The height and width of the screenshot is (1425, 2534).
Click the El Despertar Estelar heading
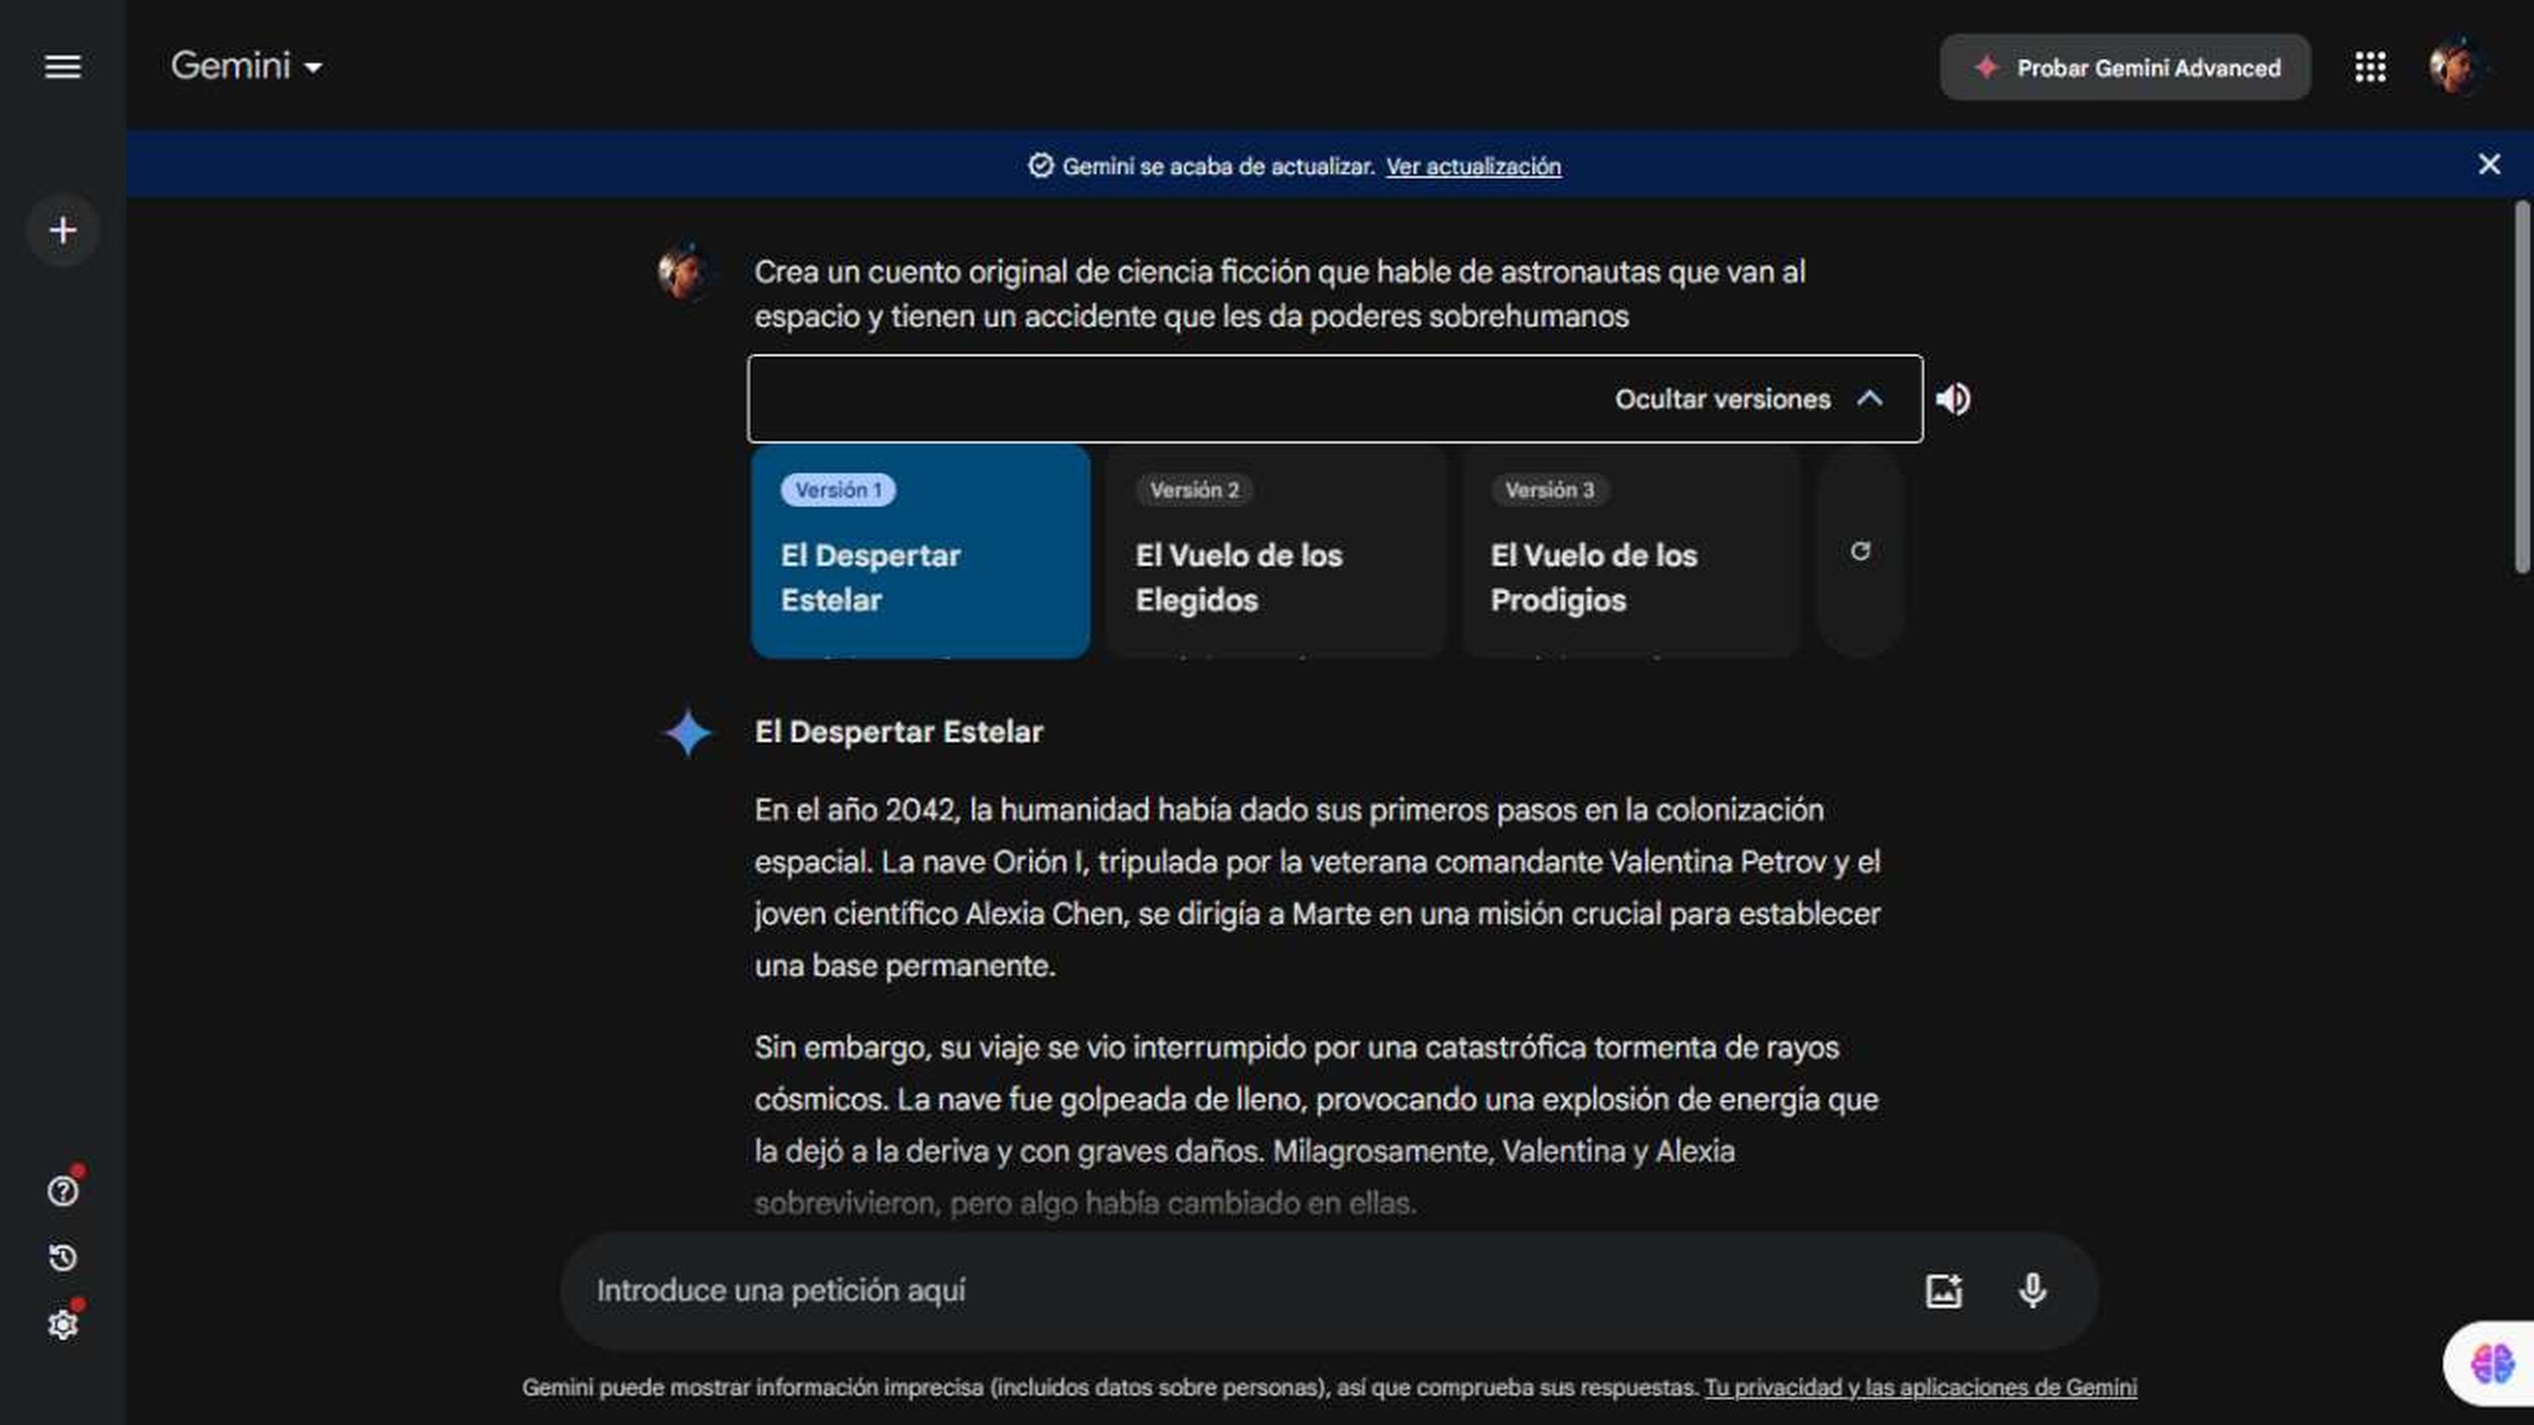tap(898, 732)
